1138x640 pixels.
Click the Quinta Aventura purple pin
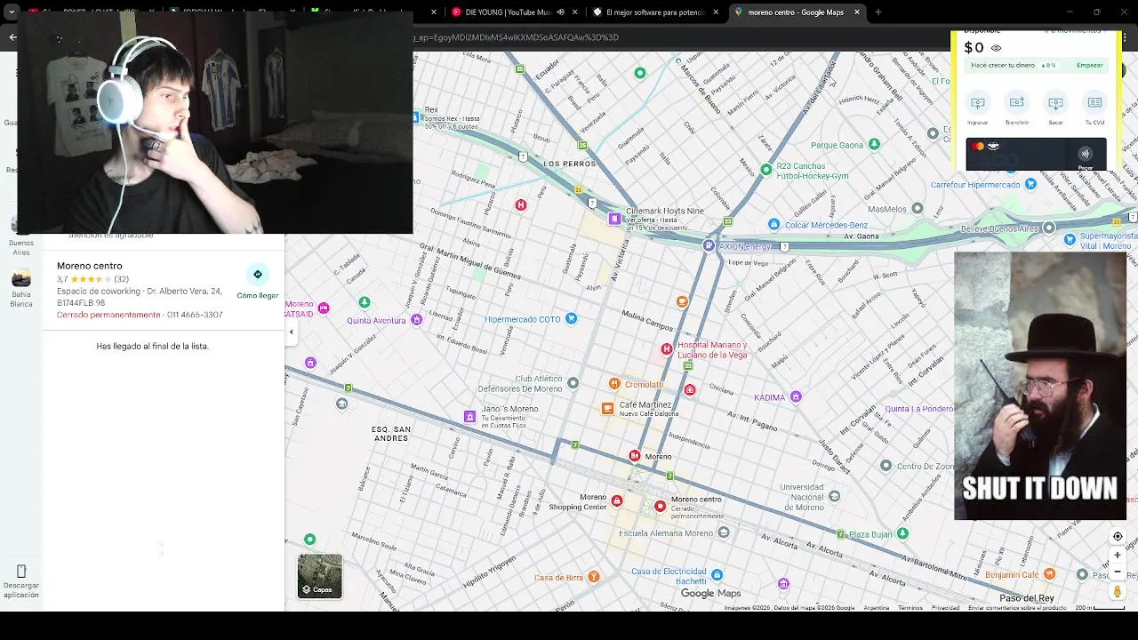pos(416,319)
